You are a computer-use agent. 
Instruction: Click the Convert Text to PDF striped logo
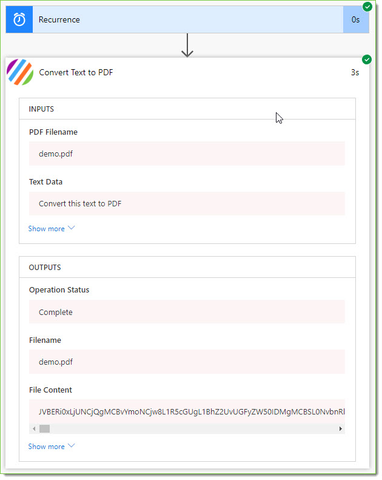20,72
